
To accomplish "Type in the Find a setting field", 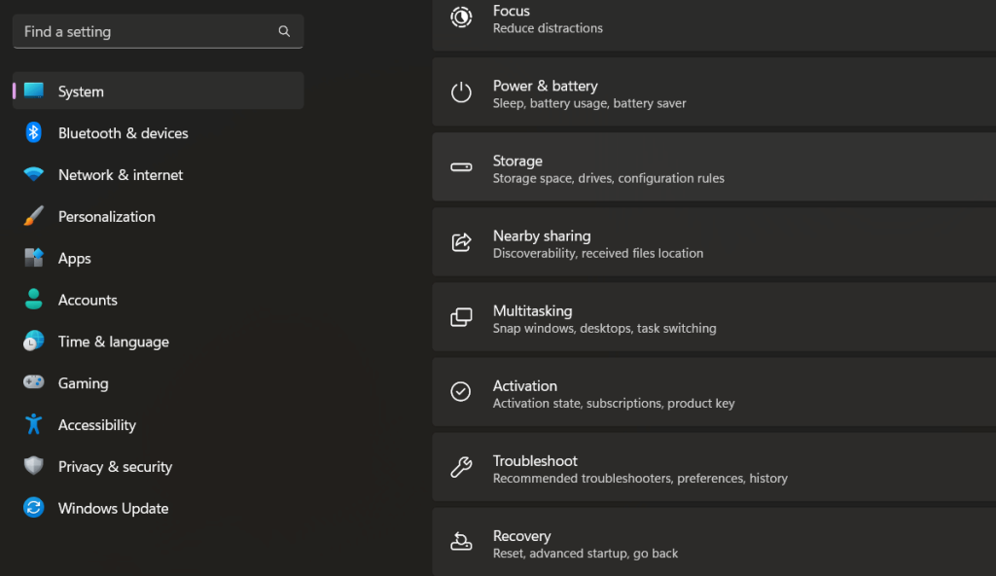I will [x=146, y=32].
